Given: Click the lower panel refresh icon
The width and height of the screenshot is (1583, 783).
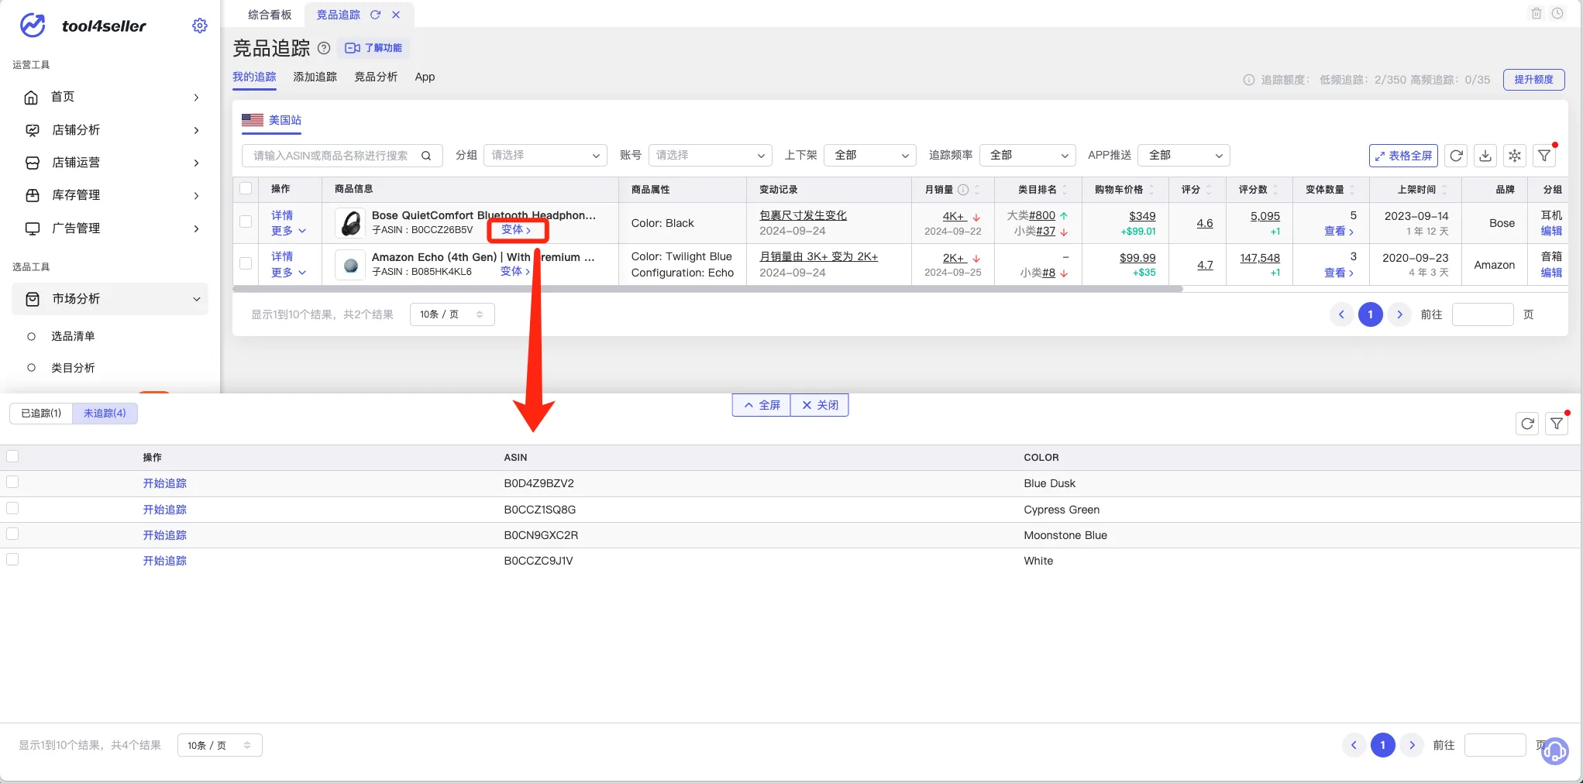Looking at the screenshot, I should point(1527,424).
